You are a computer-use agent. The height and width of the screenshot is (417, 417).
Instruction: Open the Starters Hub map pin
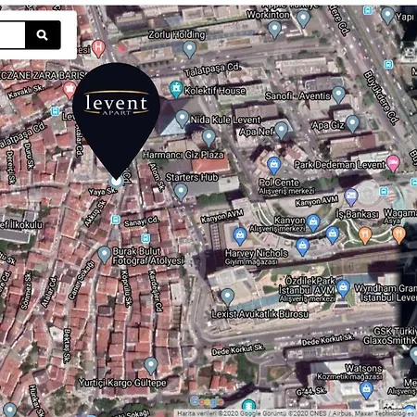181,192
